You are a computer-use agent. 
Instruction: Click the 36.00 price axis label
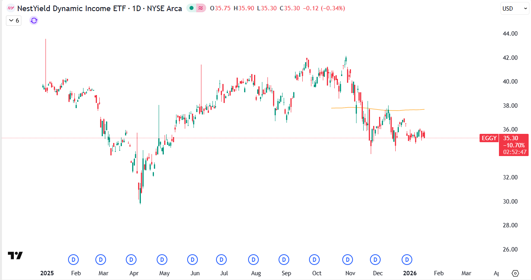[x=510, y=130]
